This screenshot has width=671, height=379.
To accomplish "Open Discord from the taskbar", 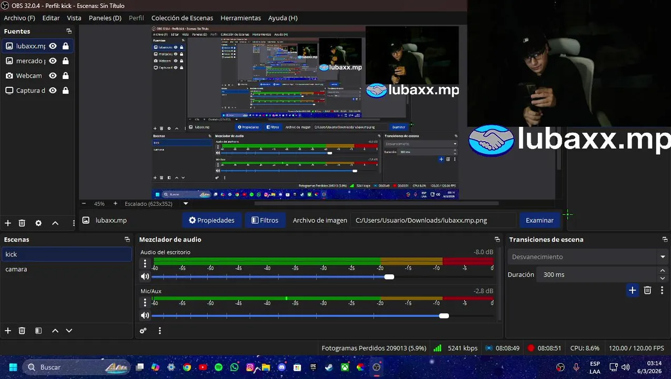I will pyautogui.click(x=282, y=367).
